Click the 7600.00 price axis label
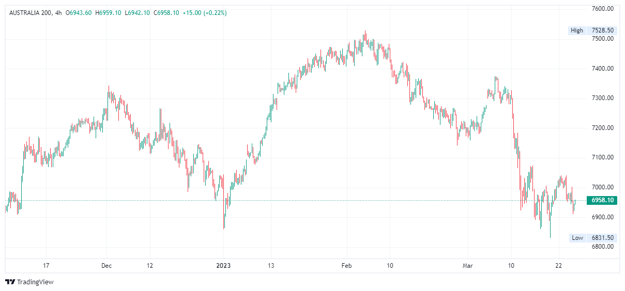625x291 pixels. pyautogui.click(x=602, y=9)
